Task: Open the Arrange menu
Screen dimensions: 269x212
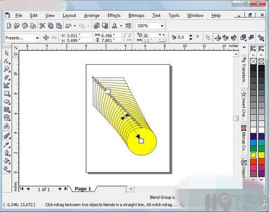Action: click(x=92, y=16)
